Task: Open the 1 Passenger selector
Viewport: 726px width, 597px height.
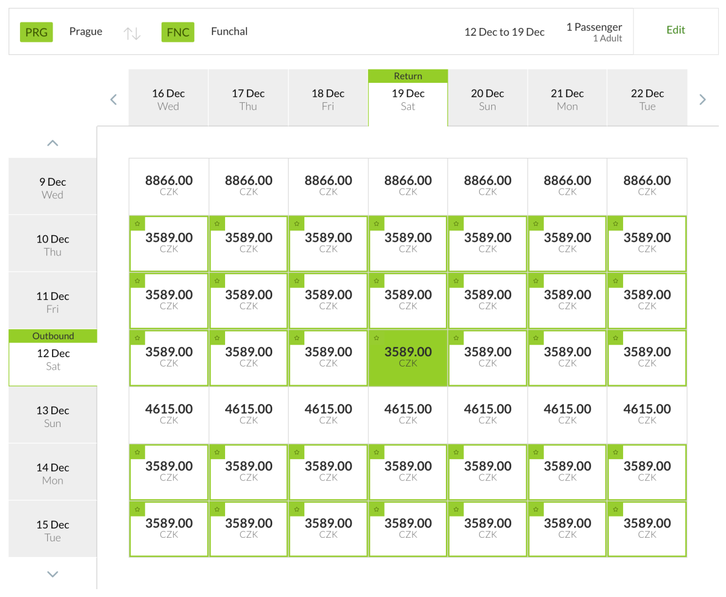Action: [x=594, y=32]
